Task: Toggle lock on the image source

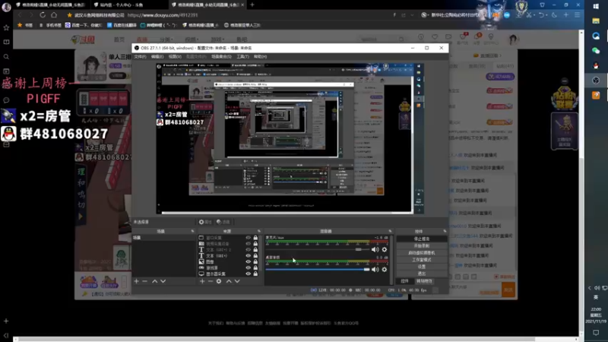Action: pyautogui.click(x=255, y=261)
